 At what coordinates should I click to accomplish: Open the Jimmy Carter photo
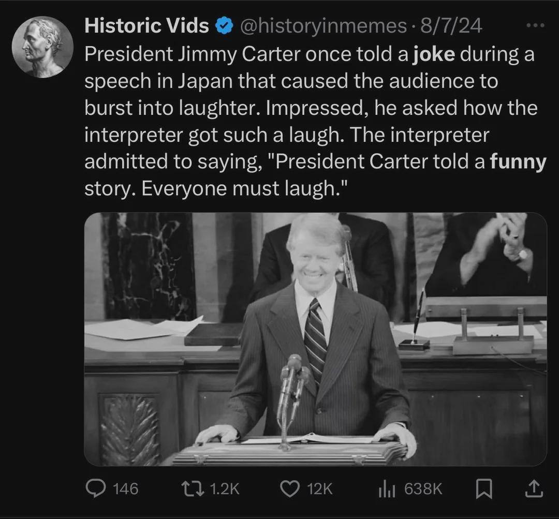click(315, 339)
